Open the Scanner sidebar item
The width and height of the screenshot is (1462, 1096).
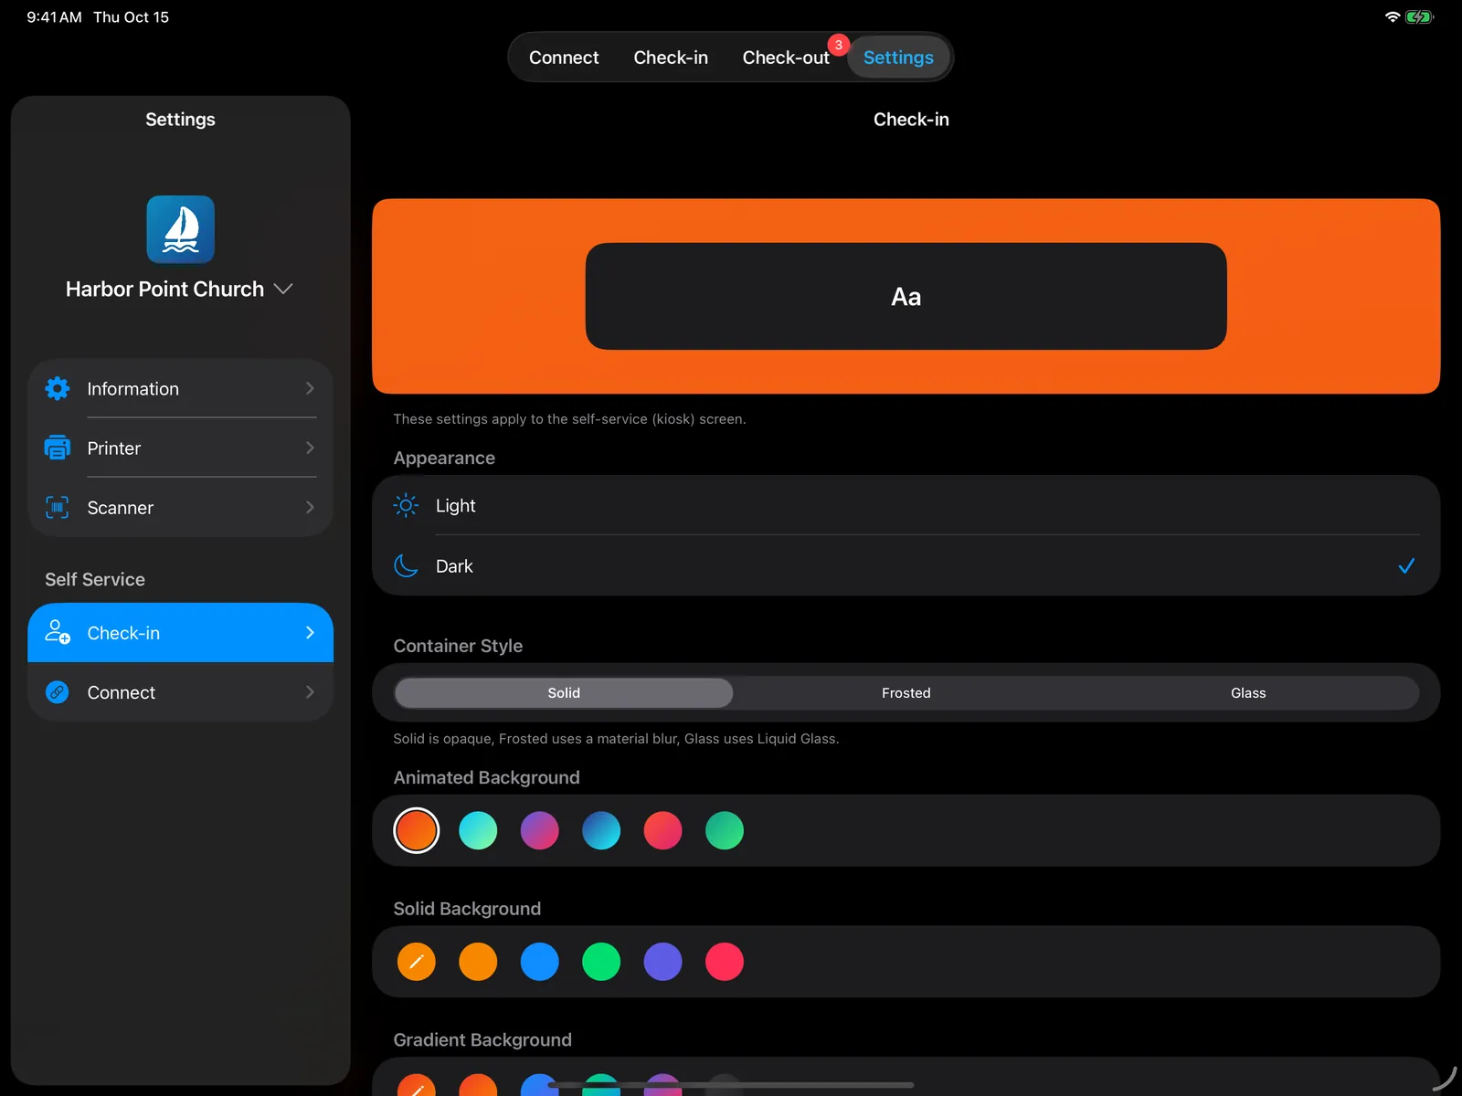[x=181, y=507]
